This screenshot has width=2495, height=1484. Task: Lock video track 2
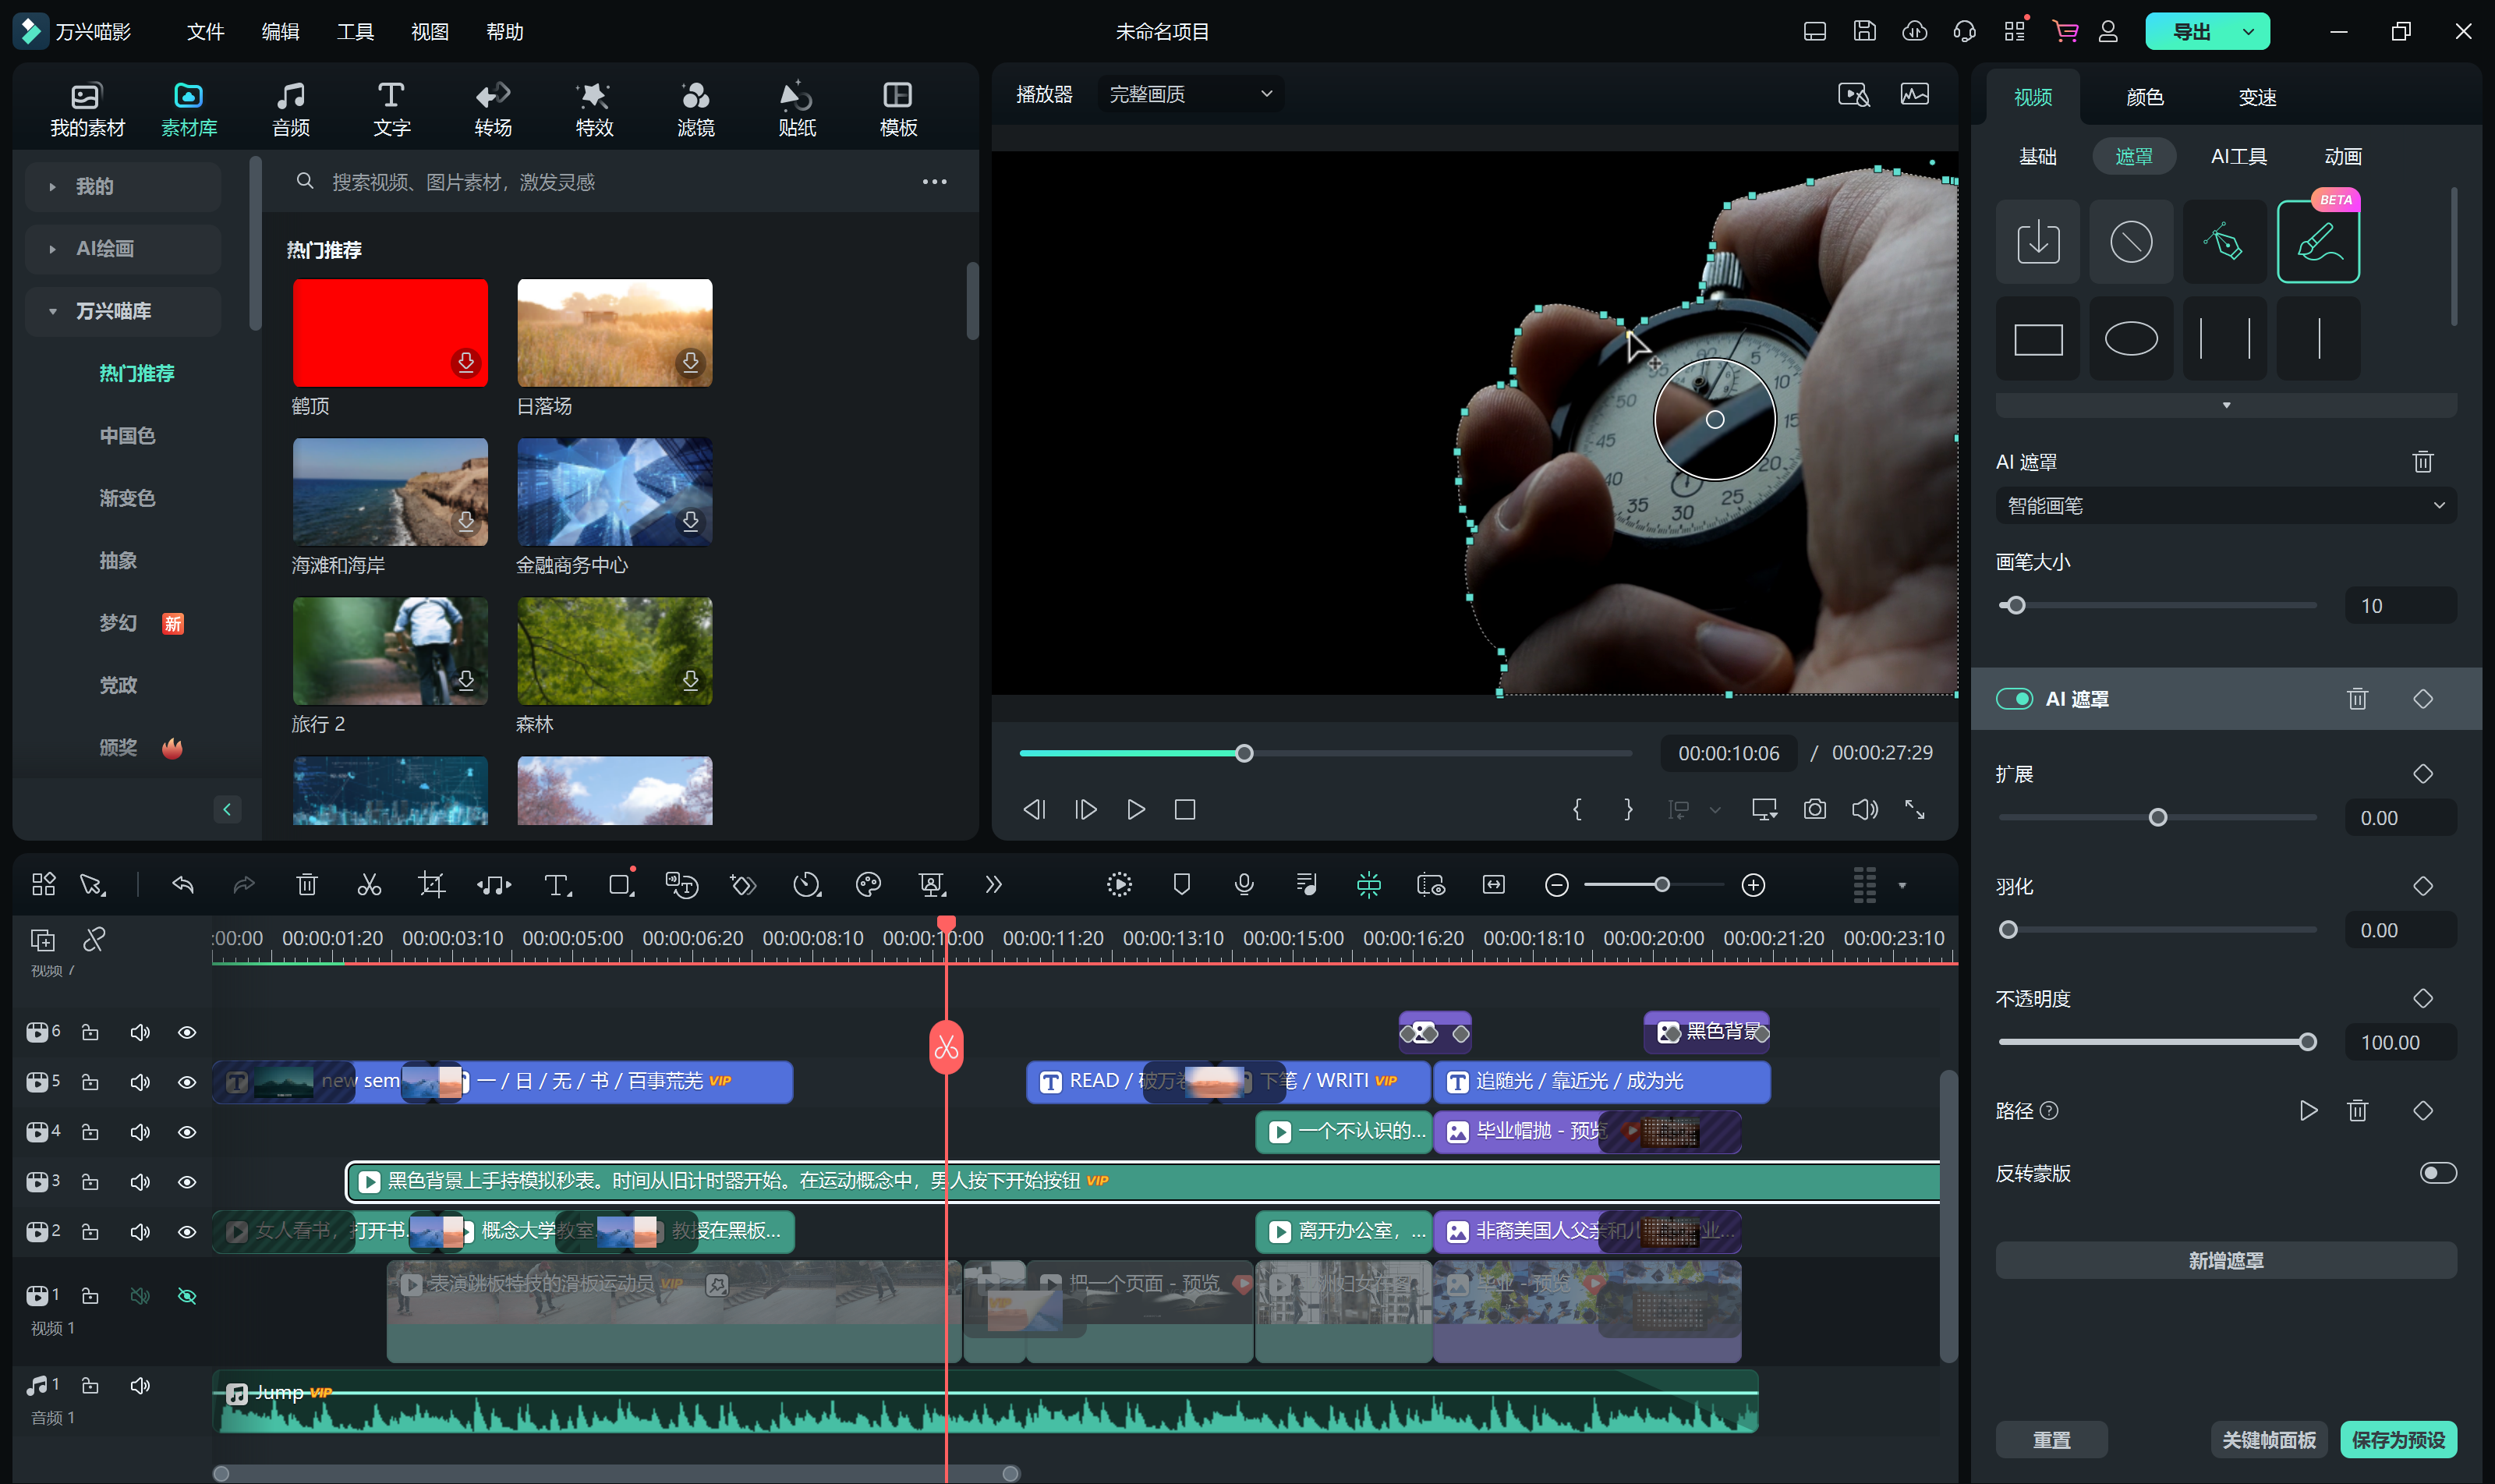(90, 1232)
